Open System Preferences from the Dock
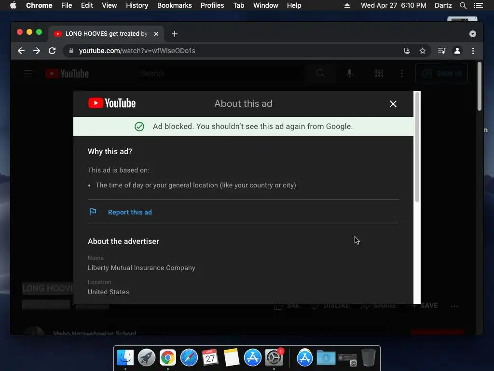 pos(274,358)
